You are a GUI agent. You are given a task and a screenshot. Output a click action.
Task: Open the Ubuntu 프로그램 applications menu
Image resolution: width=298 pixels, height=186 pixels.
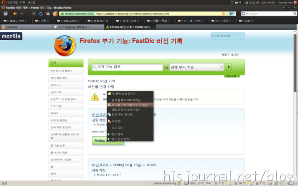(x=12, y=2)
